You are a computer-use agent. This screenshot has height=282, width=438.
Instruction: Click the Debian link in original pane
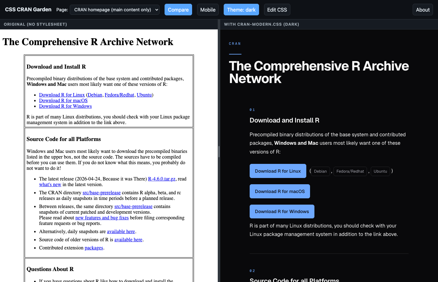coord(95,95)
